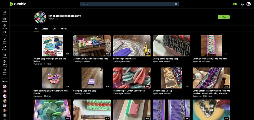Play the blue soap 0:27 thumbnail
Viewport: 254px width, 120px height.
pos(52,110)
